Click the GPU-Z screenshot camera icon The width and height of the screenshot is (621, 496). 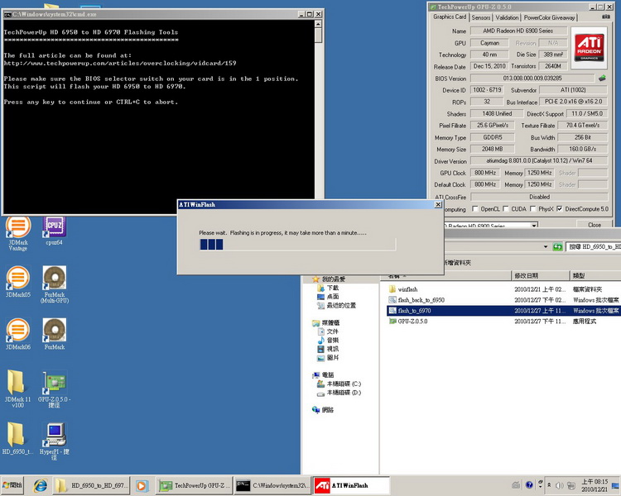[x=606, y=17]
